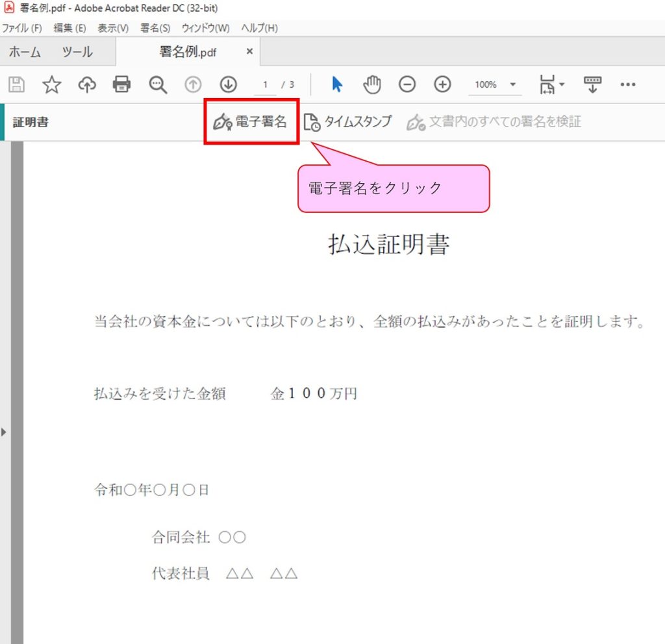Open the find text magnifier tool

coord(158,84)
